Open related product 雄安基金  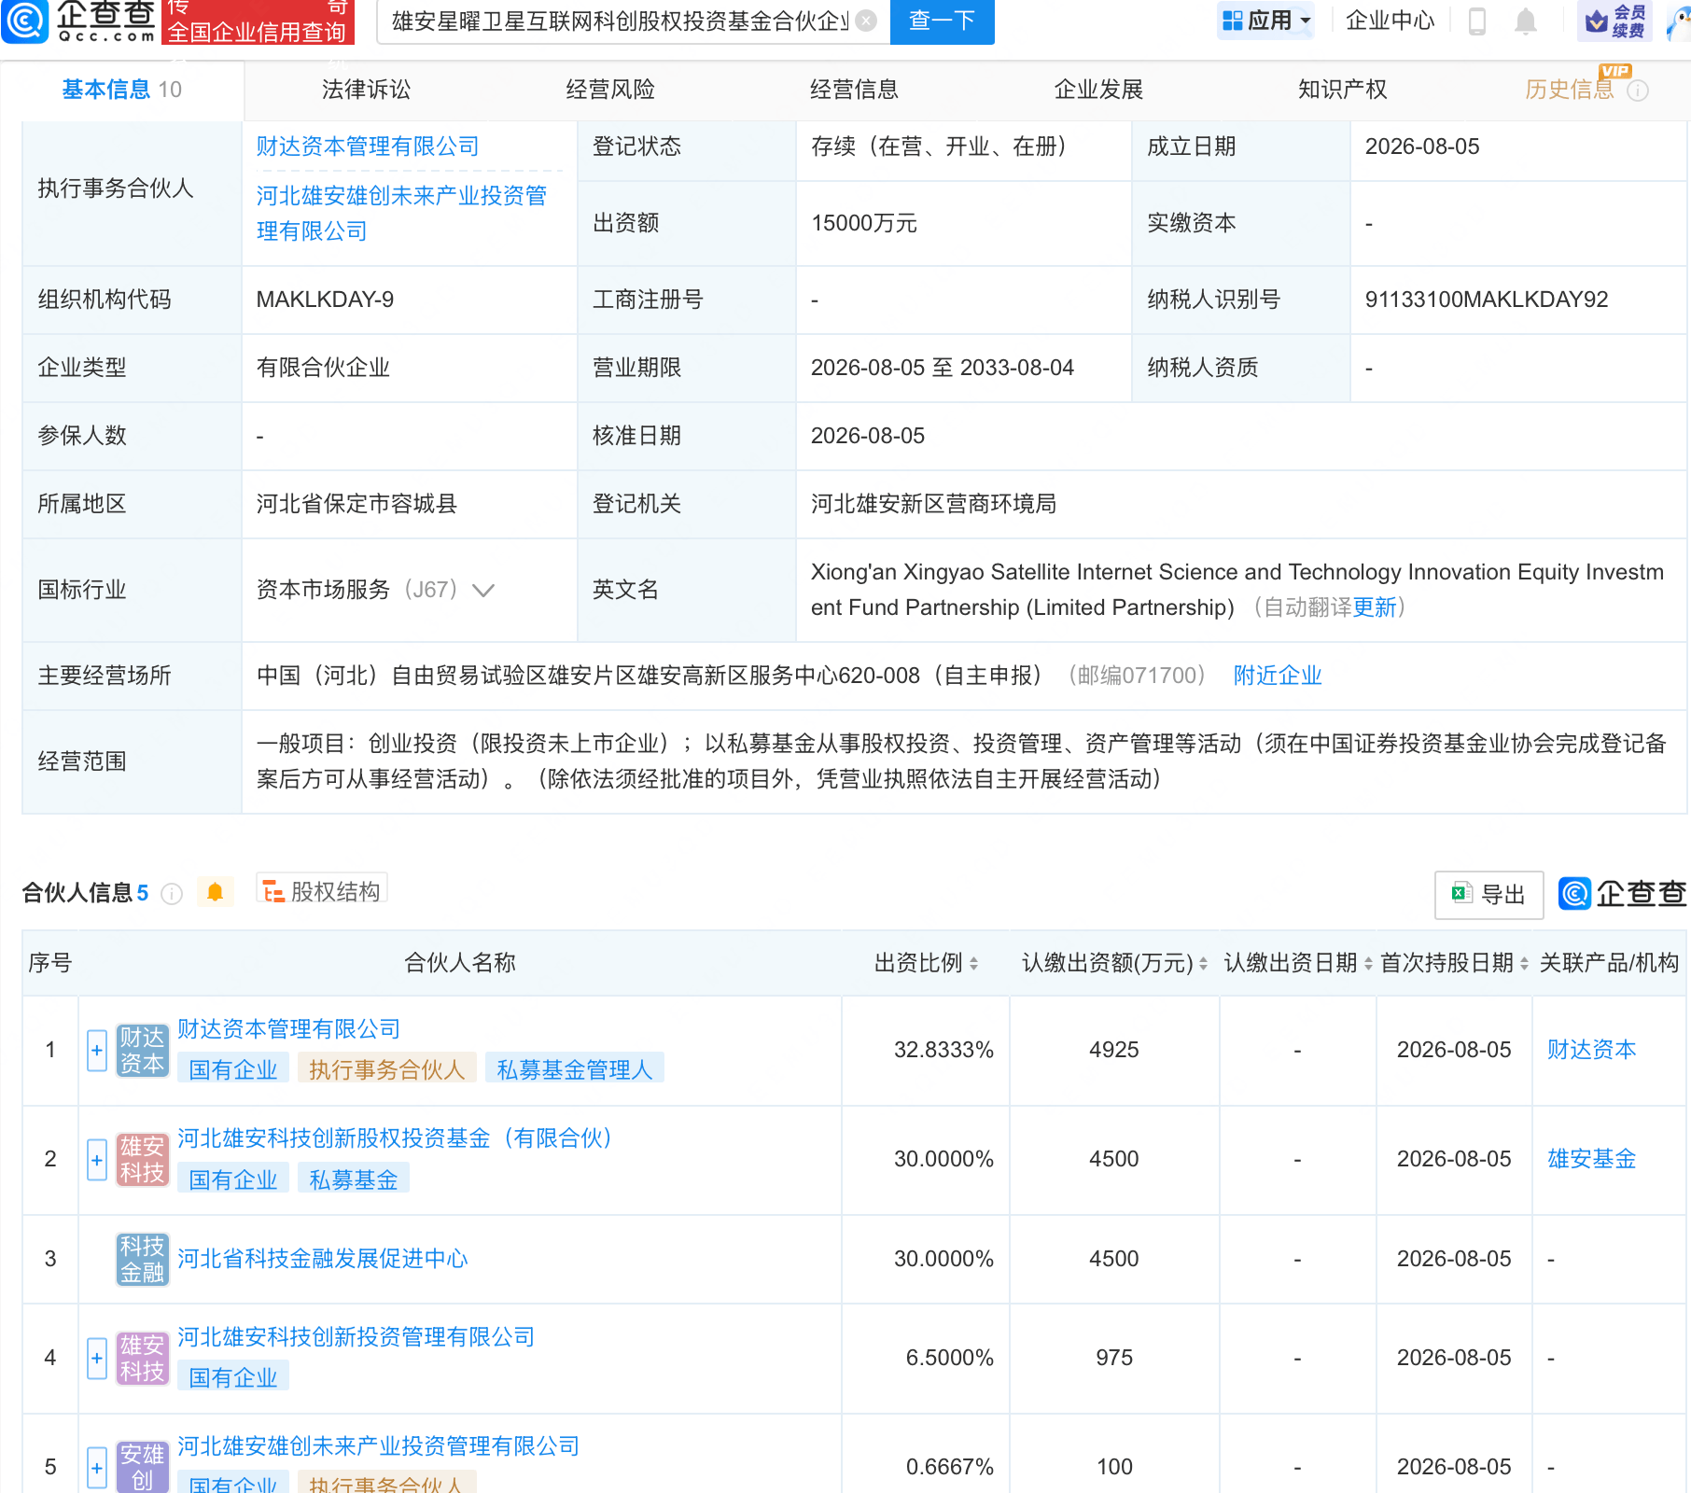(1592, 1159)
